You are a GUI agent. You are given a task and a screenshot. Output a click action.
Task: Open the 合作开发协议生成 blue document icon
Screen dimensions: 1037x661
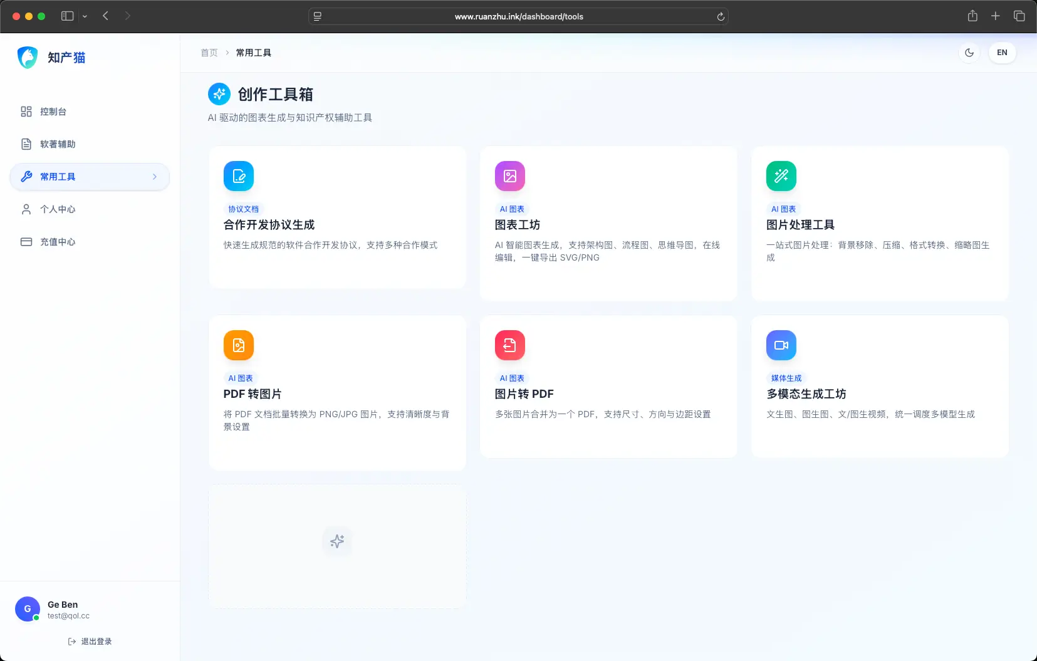pos(239,176)
